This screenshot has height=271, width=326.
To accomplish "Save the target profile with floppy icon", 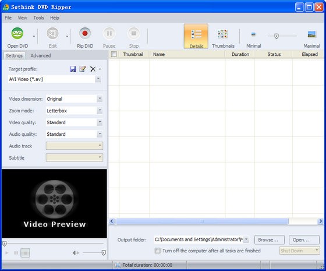I will (x=73, y=69).
